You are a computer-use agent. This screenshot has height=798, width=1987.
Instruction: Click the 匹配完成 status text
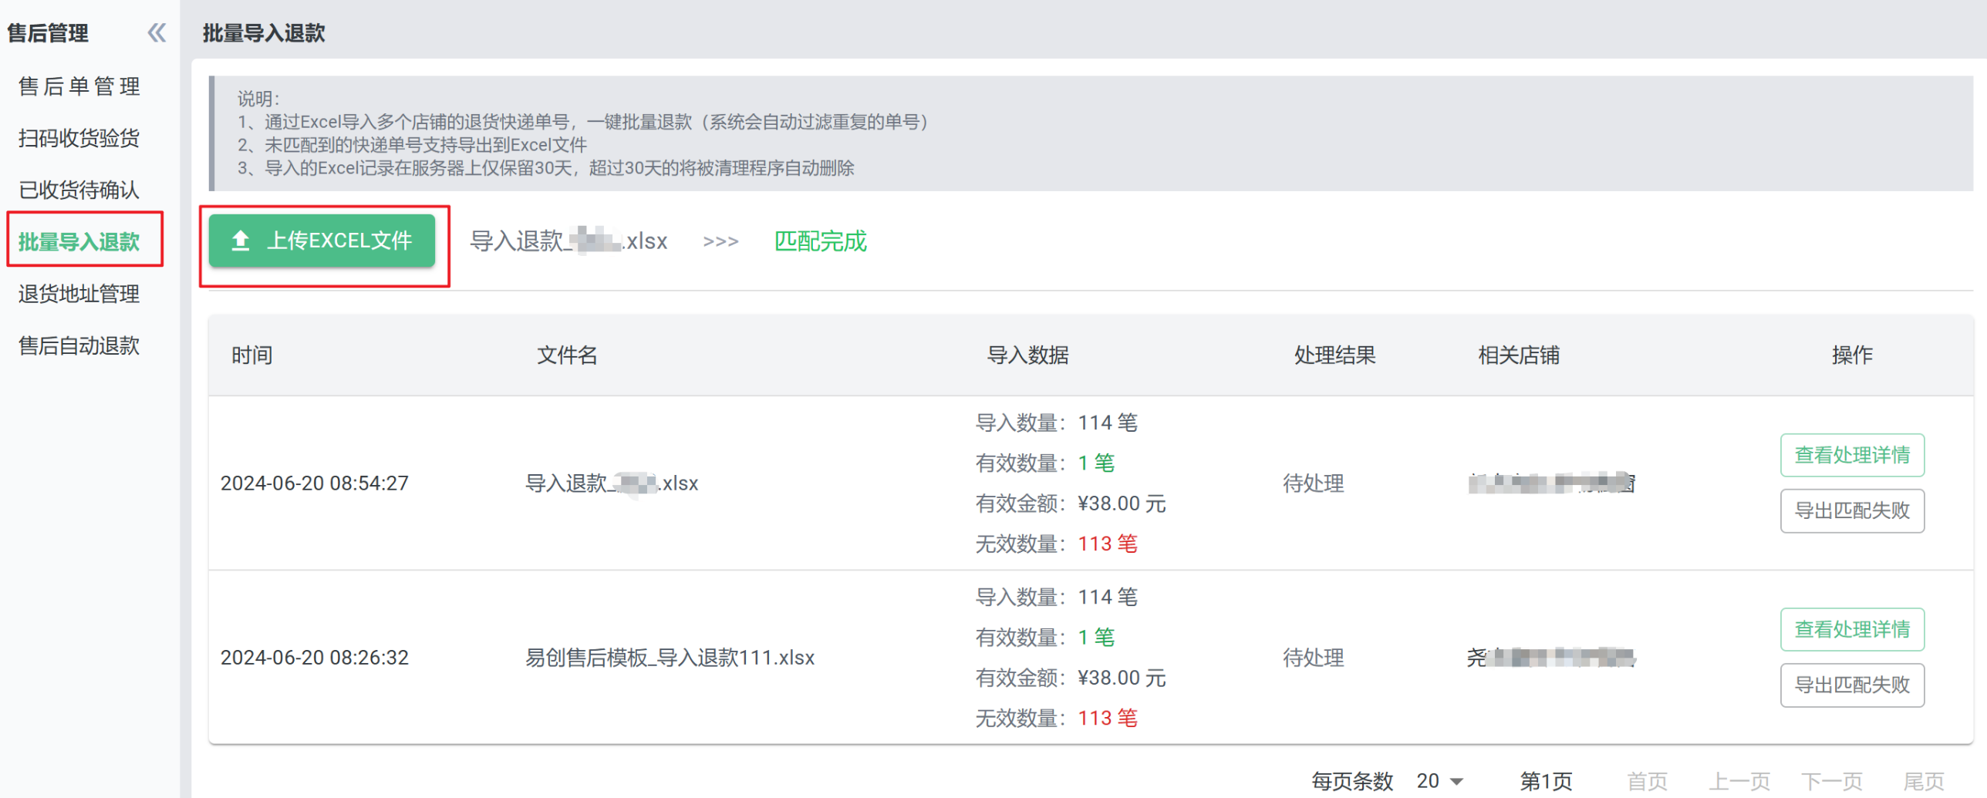pyautogui.click(x=820, y=241)
